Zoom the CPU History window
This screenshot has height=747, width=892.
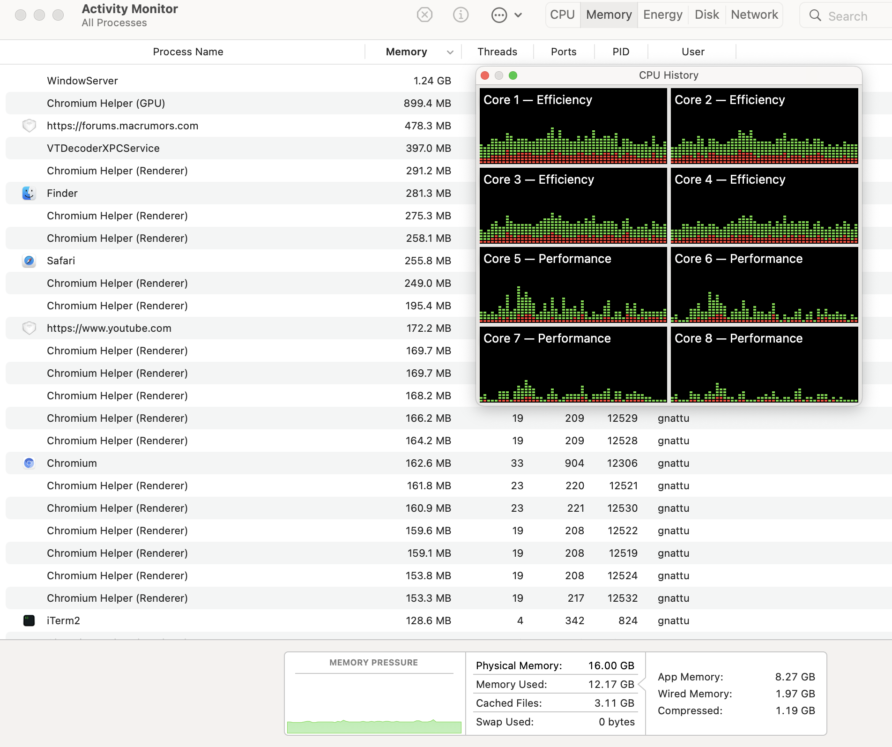click(513, 75)
